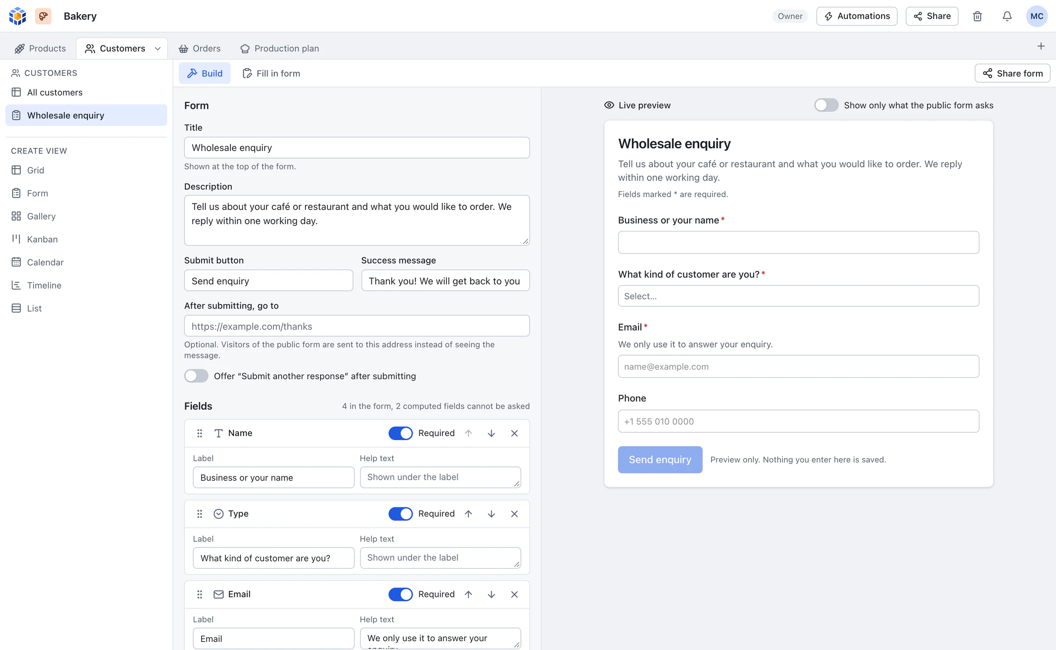1056x650 pixels.
Task: Create a new Gallery view
Action: (x=86, y=217)
